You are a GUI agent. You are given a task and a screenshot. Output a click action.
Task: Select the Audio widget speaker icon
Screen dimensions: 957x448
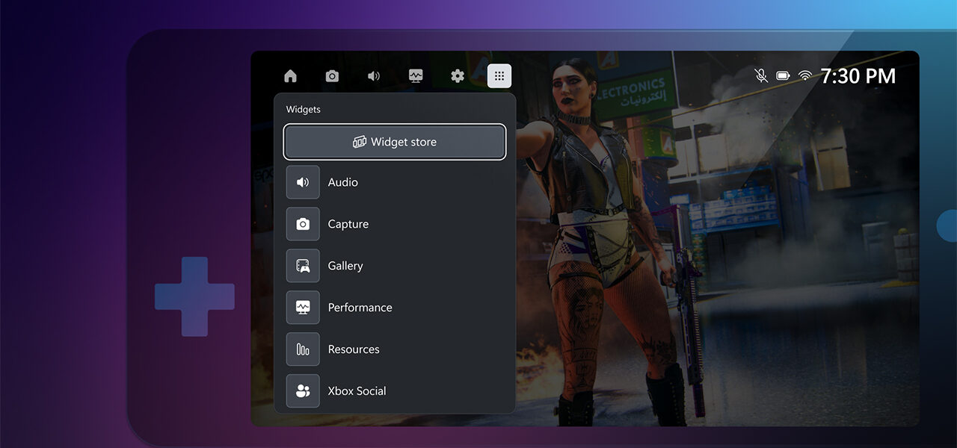302,181
